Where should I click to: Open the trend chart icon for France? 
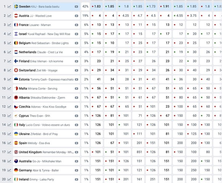[9, 25]
